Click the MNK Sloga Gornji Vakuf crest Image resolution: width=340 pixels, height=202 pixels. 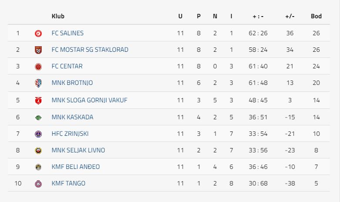pyautogui.click(x=38, y=101)
